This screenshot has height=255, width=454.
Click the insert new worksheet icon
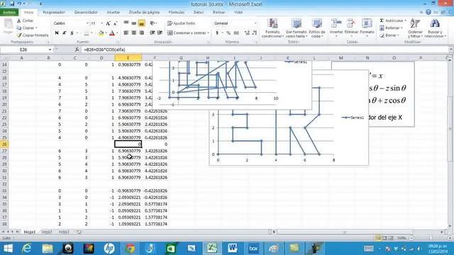coord(79,232)
